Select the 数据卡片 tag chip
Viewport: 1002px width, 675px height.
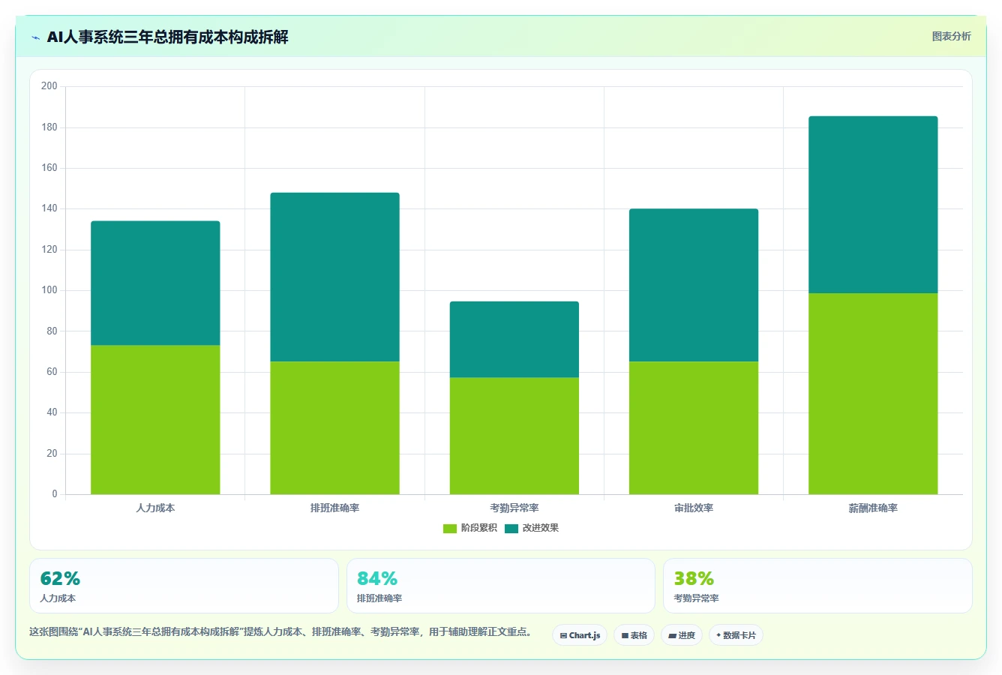[736, 635]
